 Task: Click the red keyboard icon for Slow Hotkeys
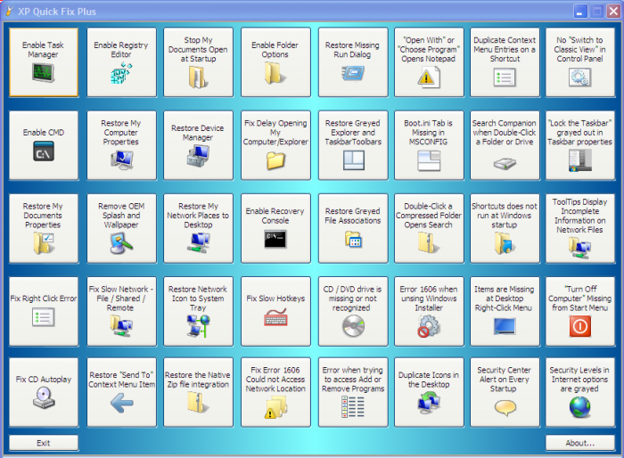click(x=275, y=318)
